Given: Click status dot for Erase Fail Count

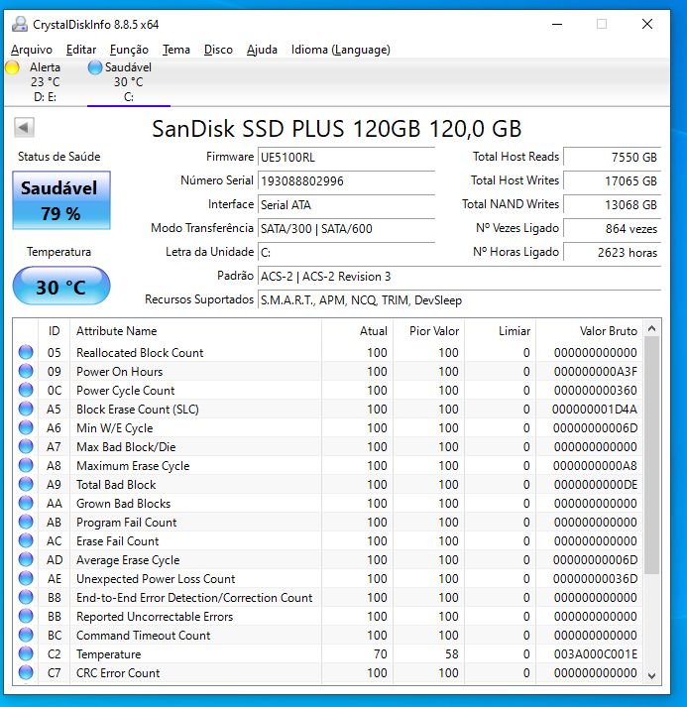Looking at the screenshot, I should click(26, 540).
